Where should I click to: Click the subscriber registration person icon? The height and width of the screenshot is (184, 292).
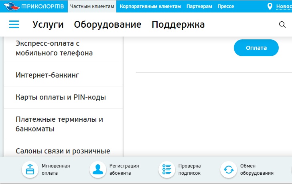97,170
